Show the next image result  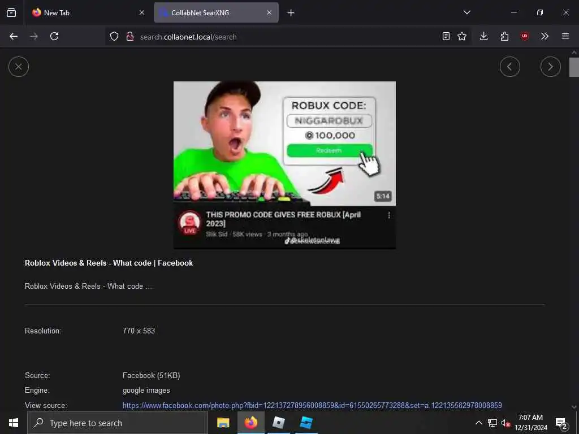click(x=551, y=67)
